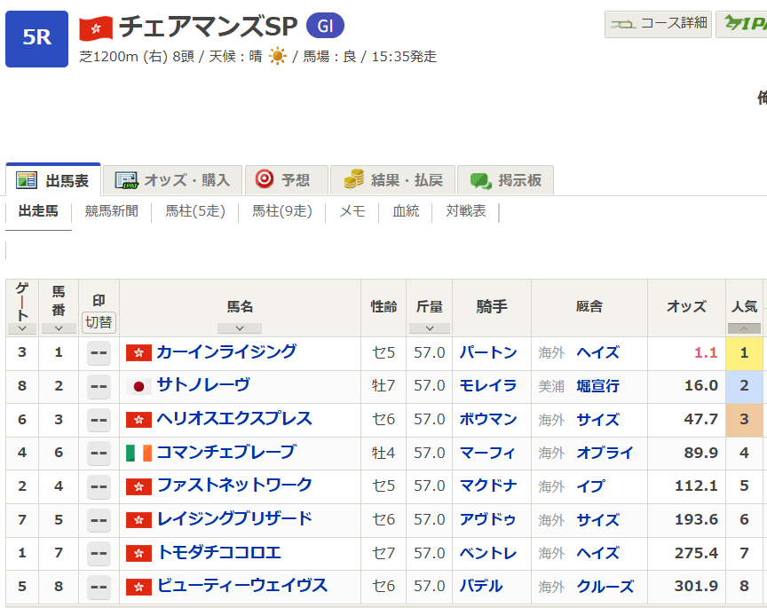
Task: Click the 5R race number badge
Action: (36, 39)
